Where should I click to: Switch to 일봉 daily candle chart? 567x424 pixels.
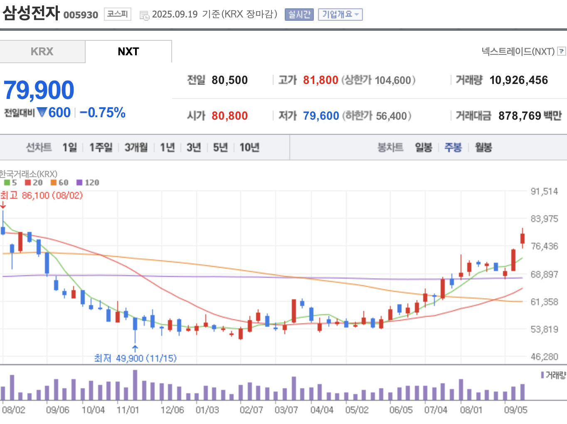(423, 148)
